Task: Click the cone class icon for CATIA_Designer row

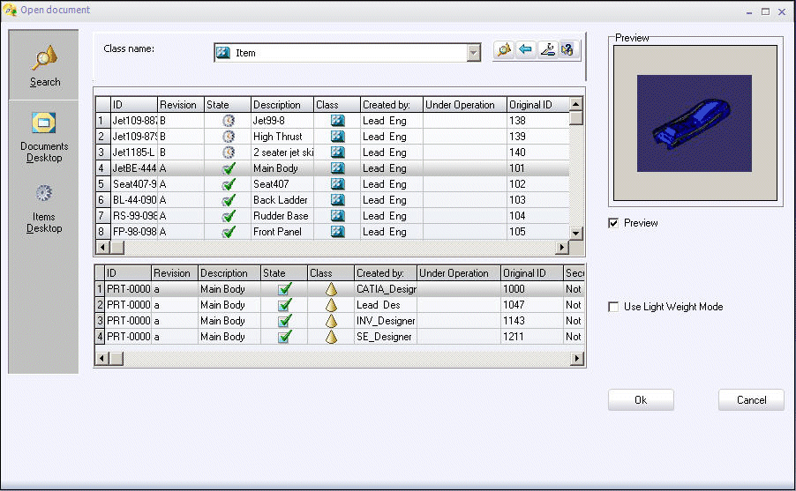Action: [x=331, y=289]
